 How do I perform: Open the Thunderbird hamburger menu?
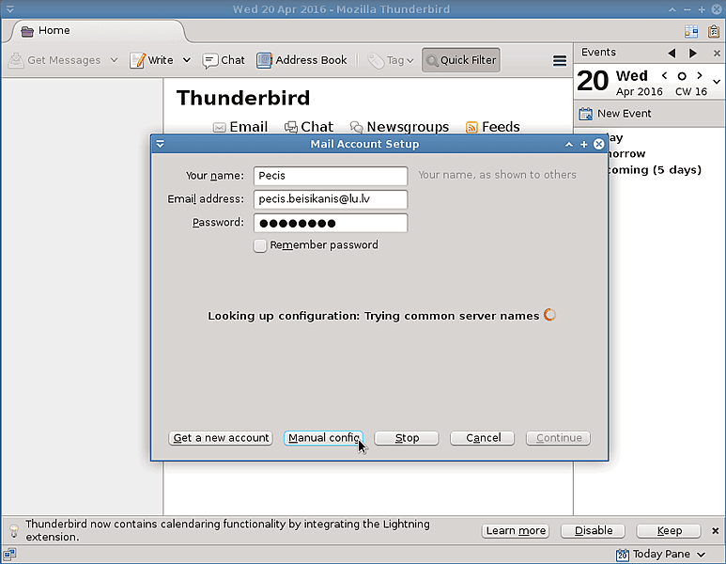560,61
